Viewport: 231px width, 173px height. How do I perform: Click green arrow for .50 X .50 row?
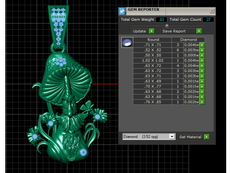click(202, 55)
